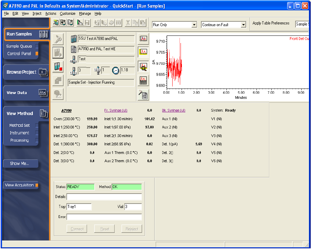Click the red-and-blue overlaid chromatogram icon

click(143, 38)
